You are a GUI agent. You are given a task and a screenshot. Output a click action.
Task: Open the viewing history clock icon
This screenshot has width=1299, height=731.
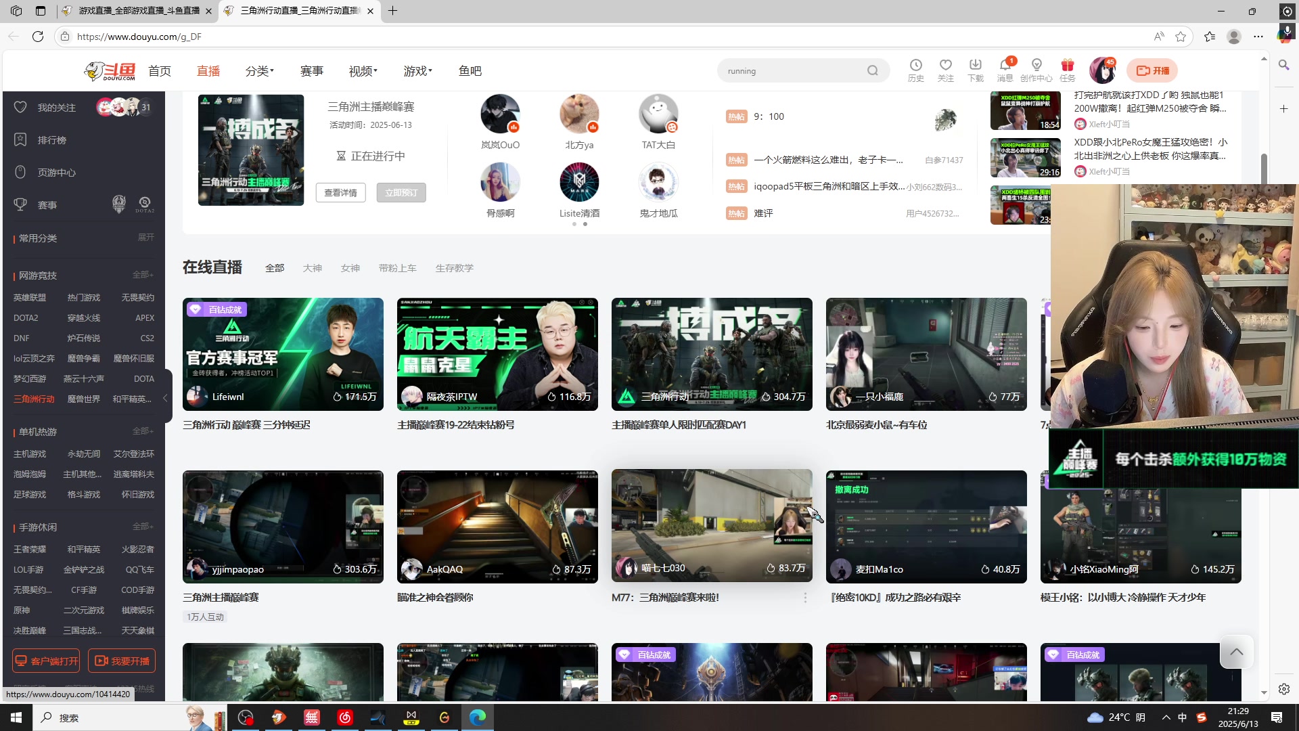[915, 66]
